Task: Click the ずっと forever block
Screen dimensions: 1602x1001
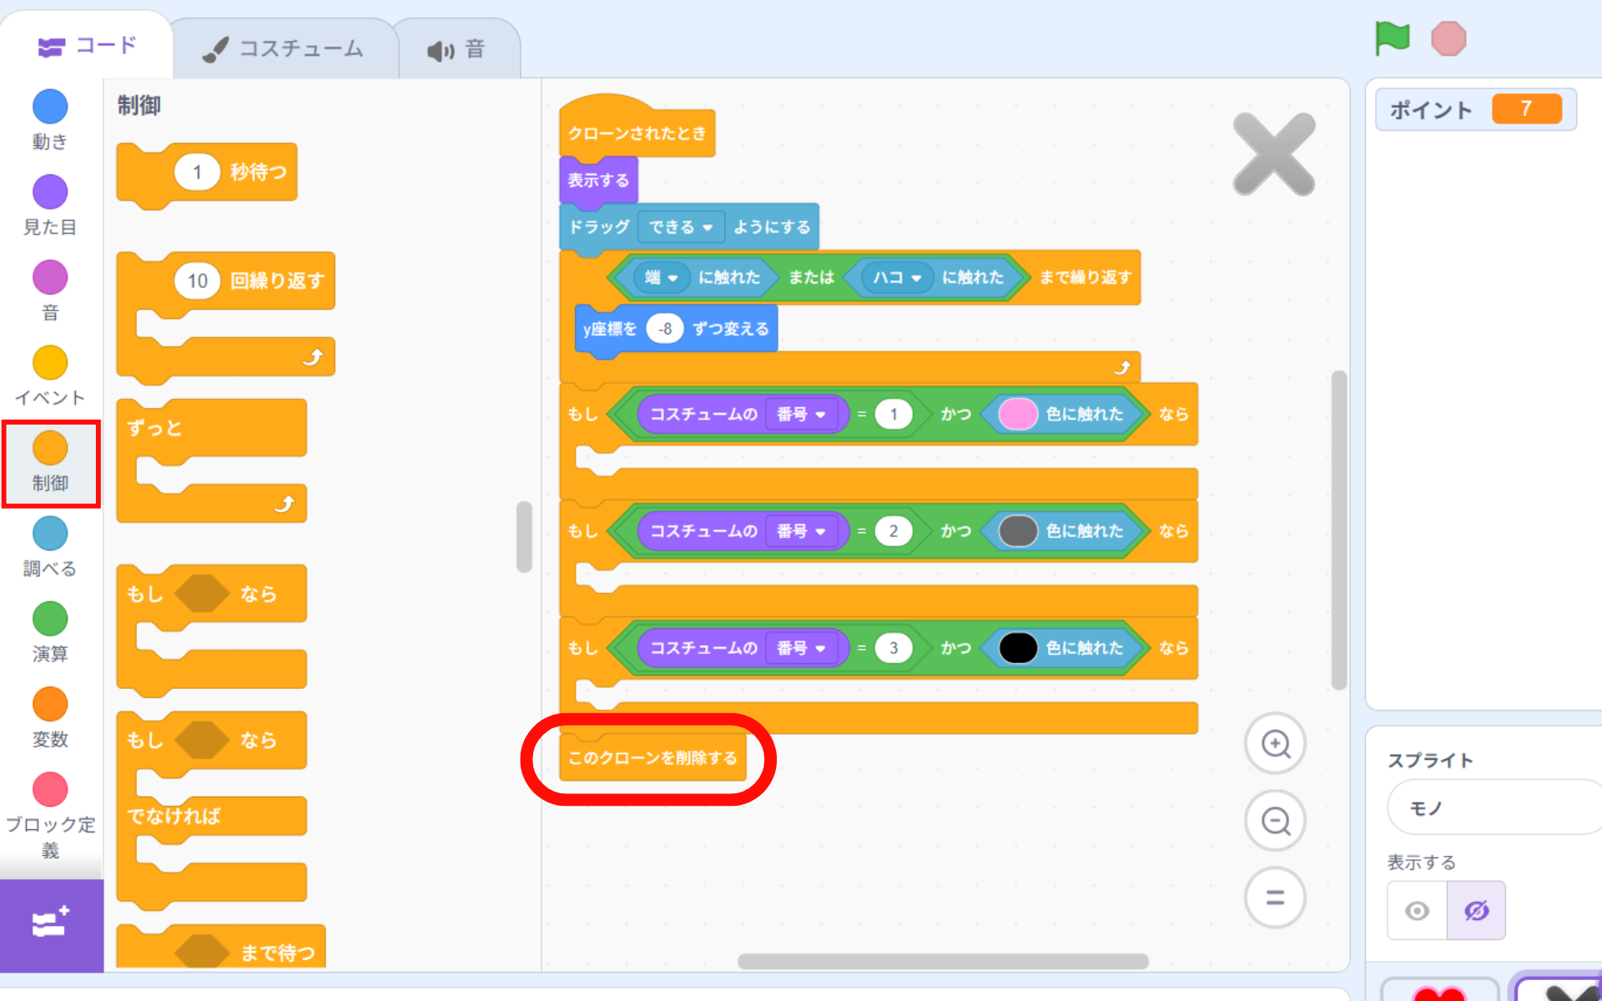Action: coord(155,429)
